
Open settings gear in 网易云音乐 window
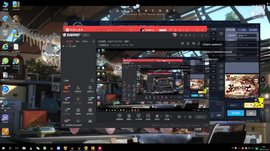coord(175,30)
